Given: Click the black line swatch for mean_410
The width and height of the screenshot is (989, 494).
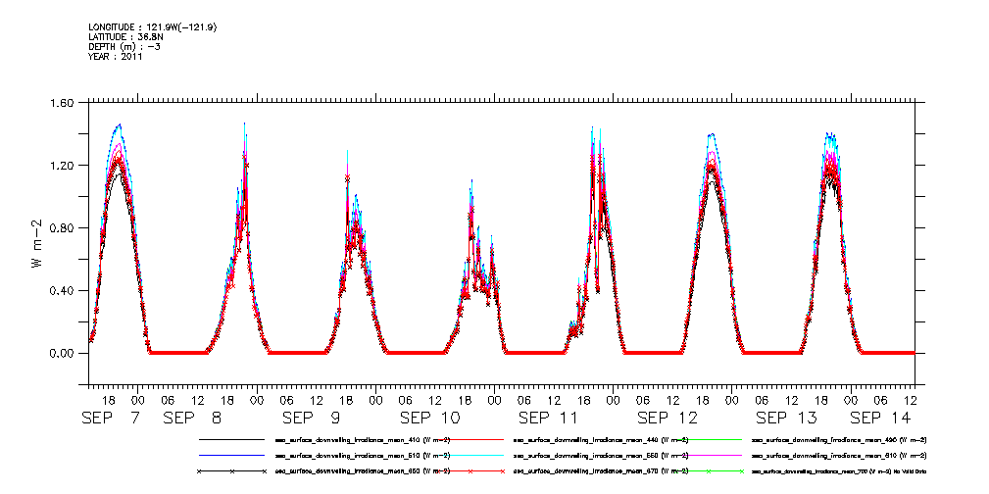Looking at the screenshot, I should [231, 439].
